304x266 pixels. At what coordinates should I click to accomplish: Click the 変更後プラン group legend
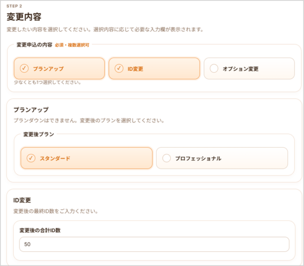point(39,135)
